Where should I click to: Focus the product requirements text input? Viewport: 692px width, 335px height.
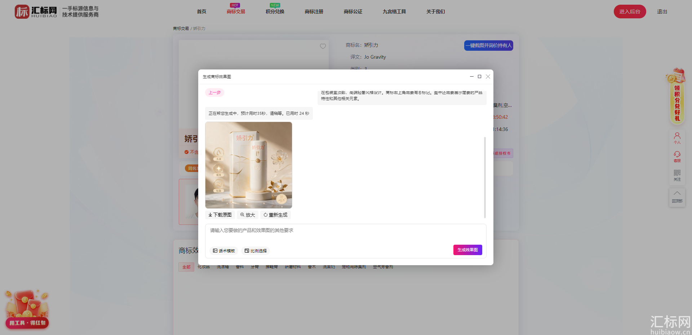click(x=346, y=234)
